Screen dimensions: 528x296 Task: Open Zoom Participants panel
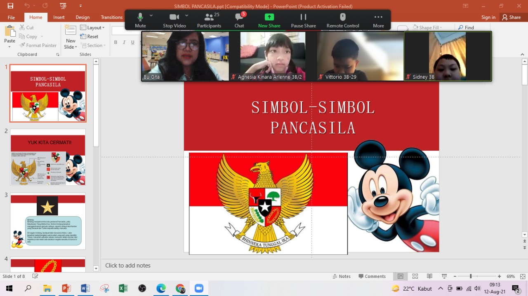(209, 20)
